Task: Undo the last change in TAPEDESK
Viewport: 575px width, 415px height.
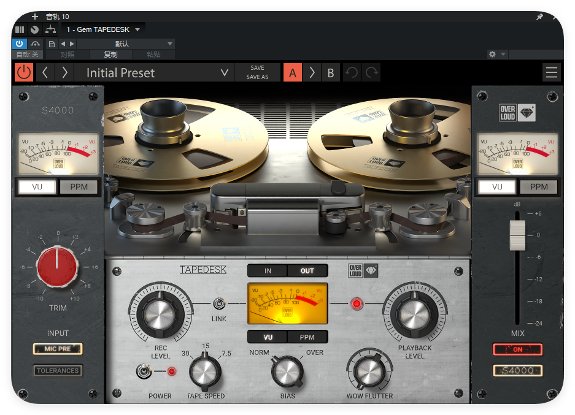Action: pos(352,72)
